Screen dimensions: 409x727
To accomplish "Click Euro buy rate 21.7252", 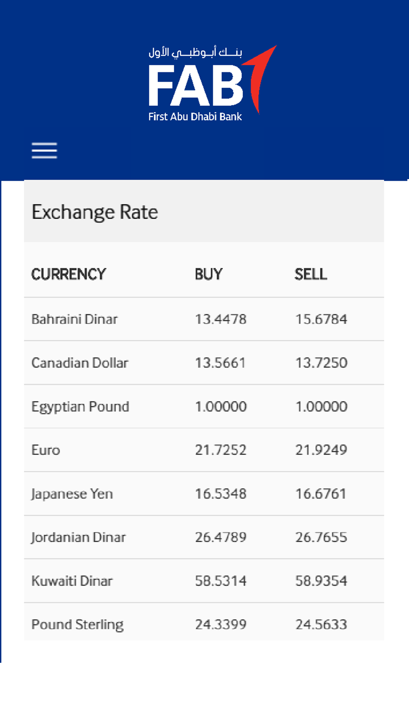I will point(221,450).
